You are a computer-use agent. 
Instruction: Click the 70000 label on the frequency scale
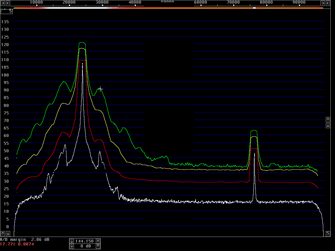tap(233, 2)
